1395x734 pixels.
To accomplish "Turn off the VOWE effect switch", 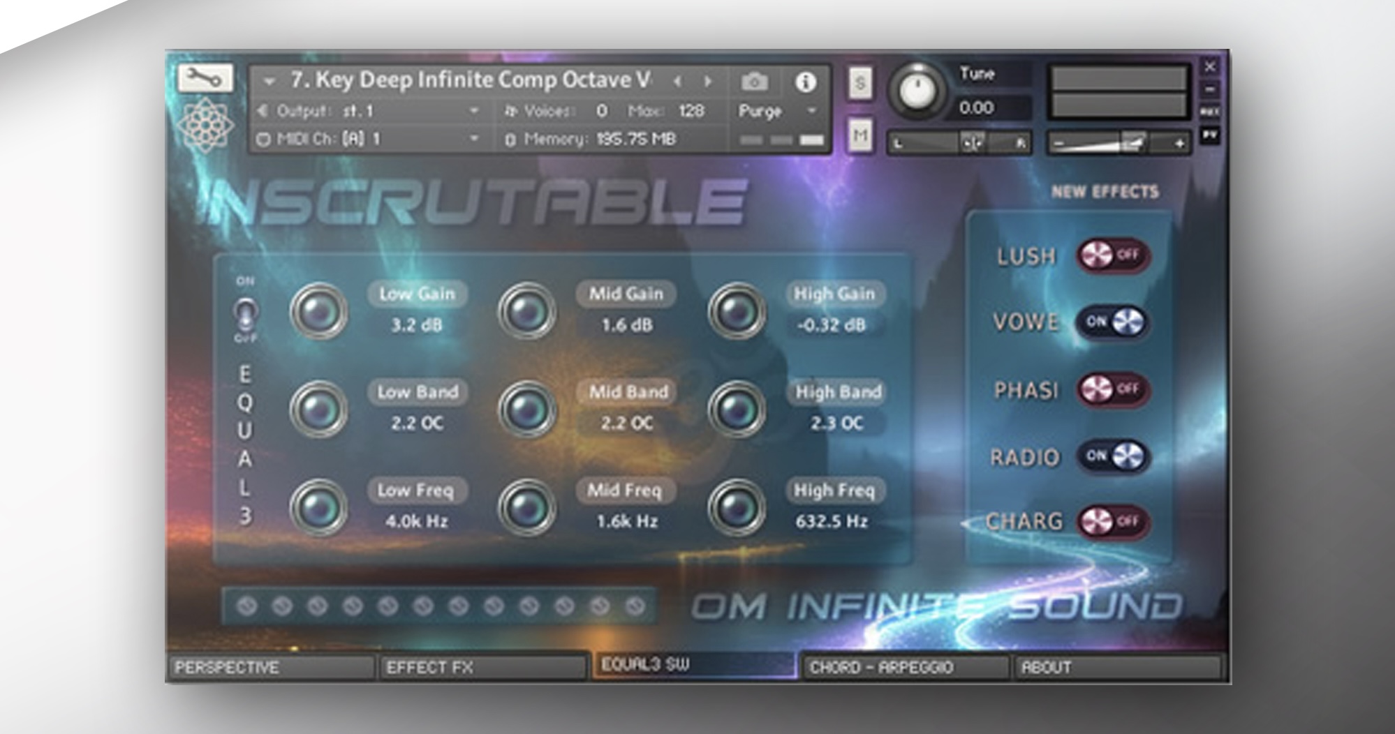I will click(1113, 322).
